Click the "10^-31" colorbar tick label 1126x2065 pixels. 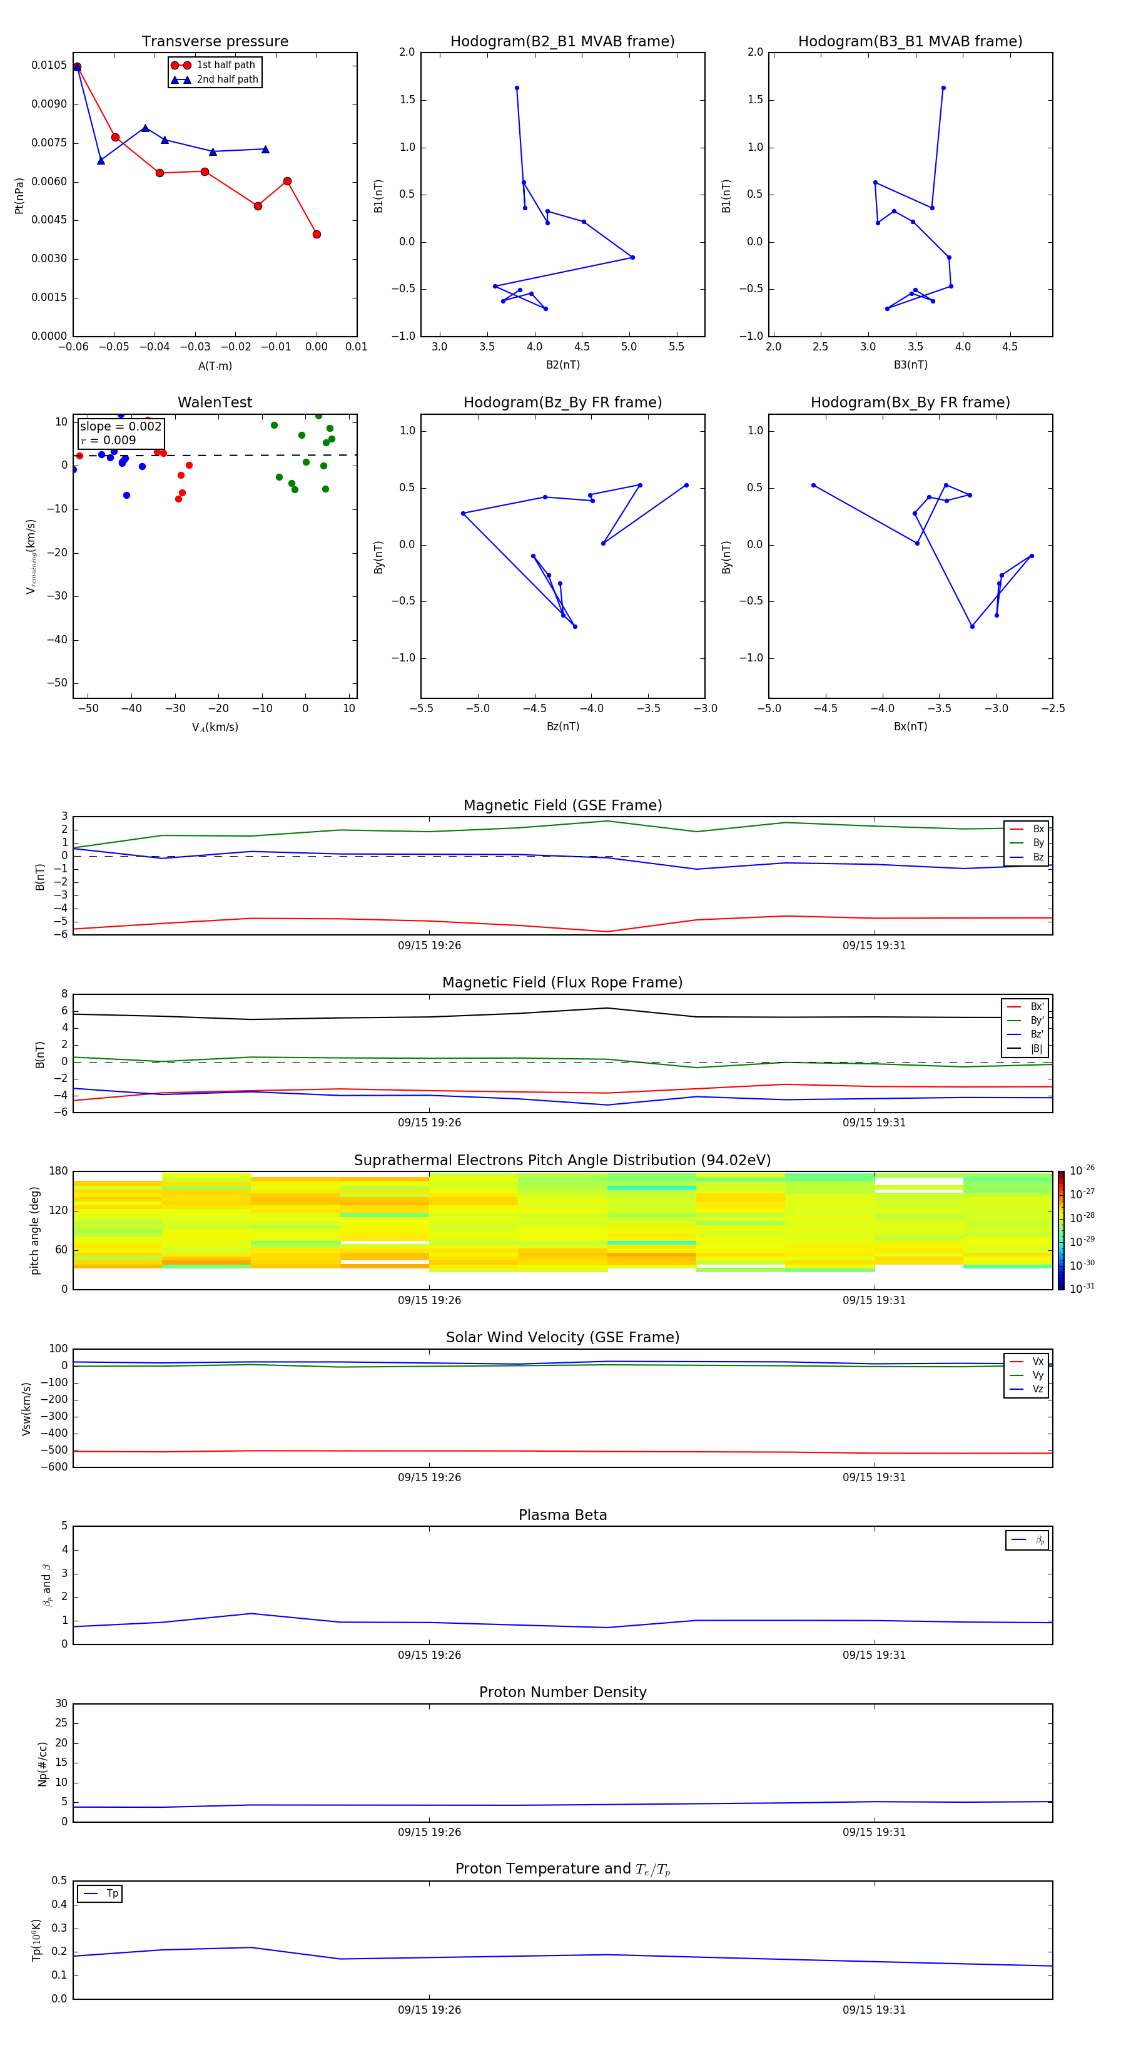1082,1288
